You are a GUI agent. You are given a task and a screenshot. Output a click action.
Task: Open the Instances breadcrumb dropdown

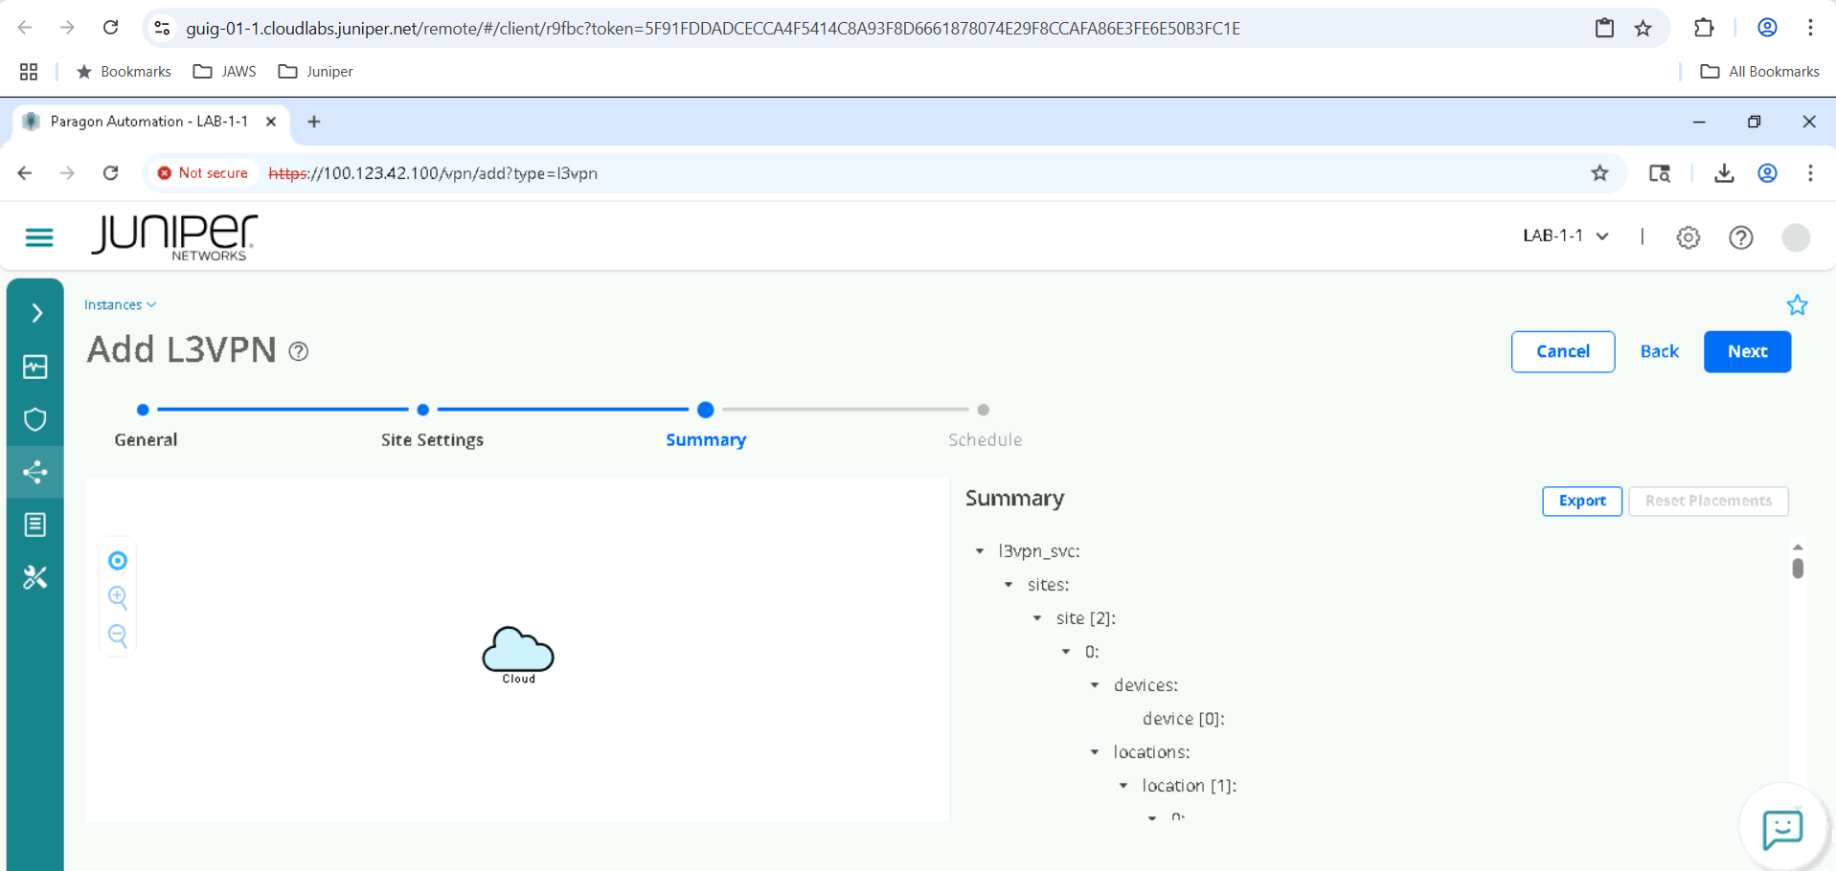click(120, 304)
